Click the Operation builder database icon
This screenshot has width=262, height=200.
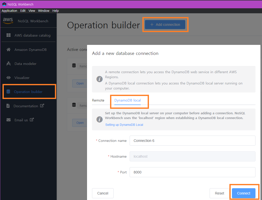pyautogui.click(x=8, y=92)
